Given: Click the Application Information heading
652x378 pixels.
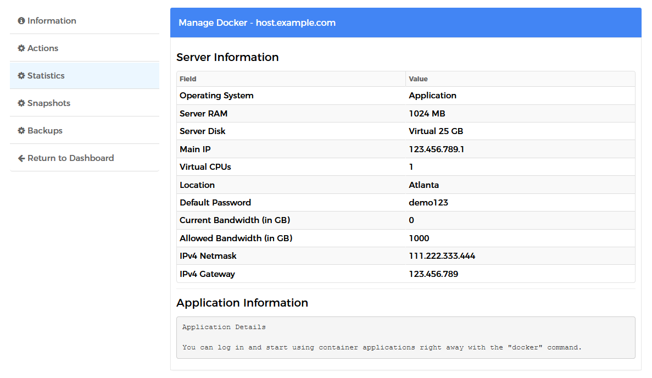Looking at the screenshot, I should pyautogui.click(x=242, y=303).
